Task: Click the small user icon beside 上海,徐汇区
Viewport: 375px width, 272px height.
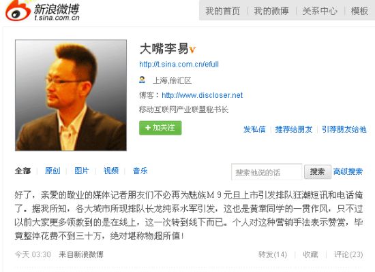Action: click(142, 80)
